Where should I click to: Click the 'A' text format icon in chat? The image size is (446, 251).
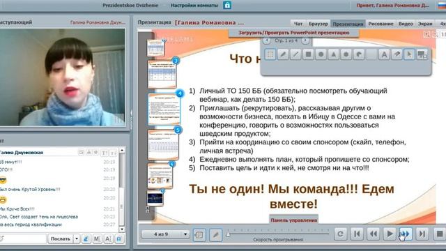pos(109,238)
